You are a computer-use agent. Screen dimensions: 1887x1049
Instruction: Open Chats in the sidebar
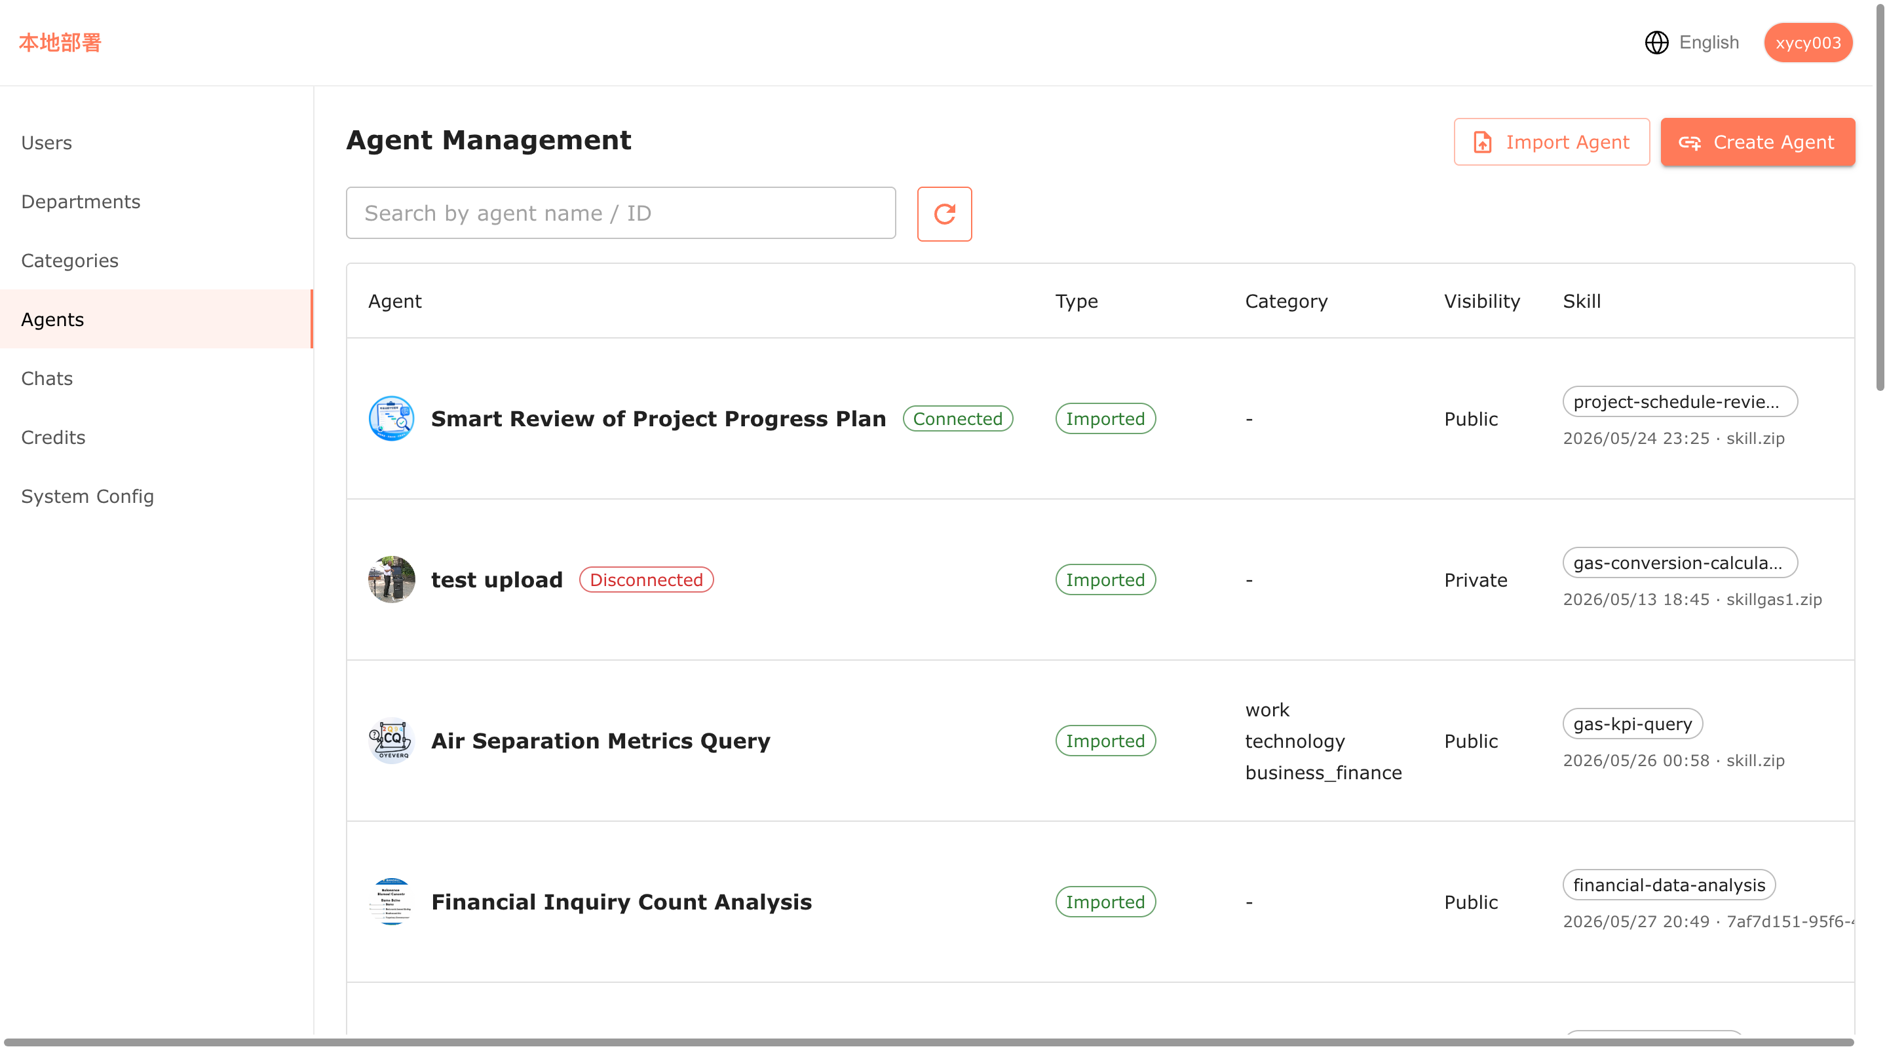(x=156, y=378)
